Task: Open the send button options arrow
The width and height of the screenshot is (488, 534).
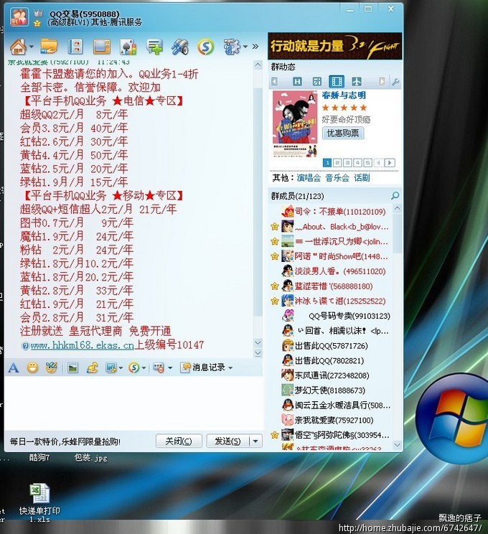Action: pos(255,441)
